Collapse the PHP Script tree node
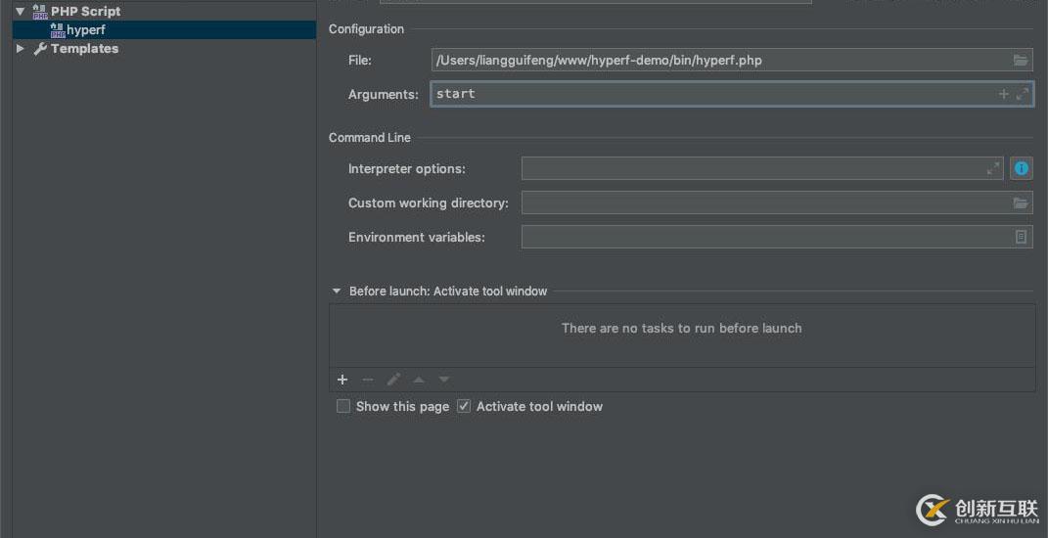This screenshot has width=1048, height=538. click(x=20, y=12)
